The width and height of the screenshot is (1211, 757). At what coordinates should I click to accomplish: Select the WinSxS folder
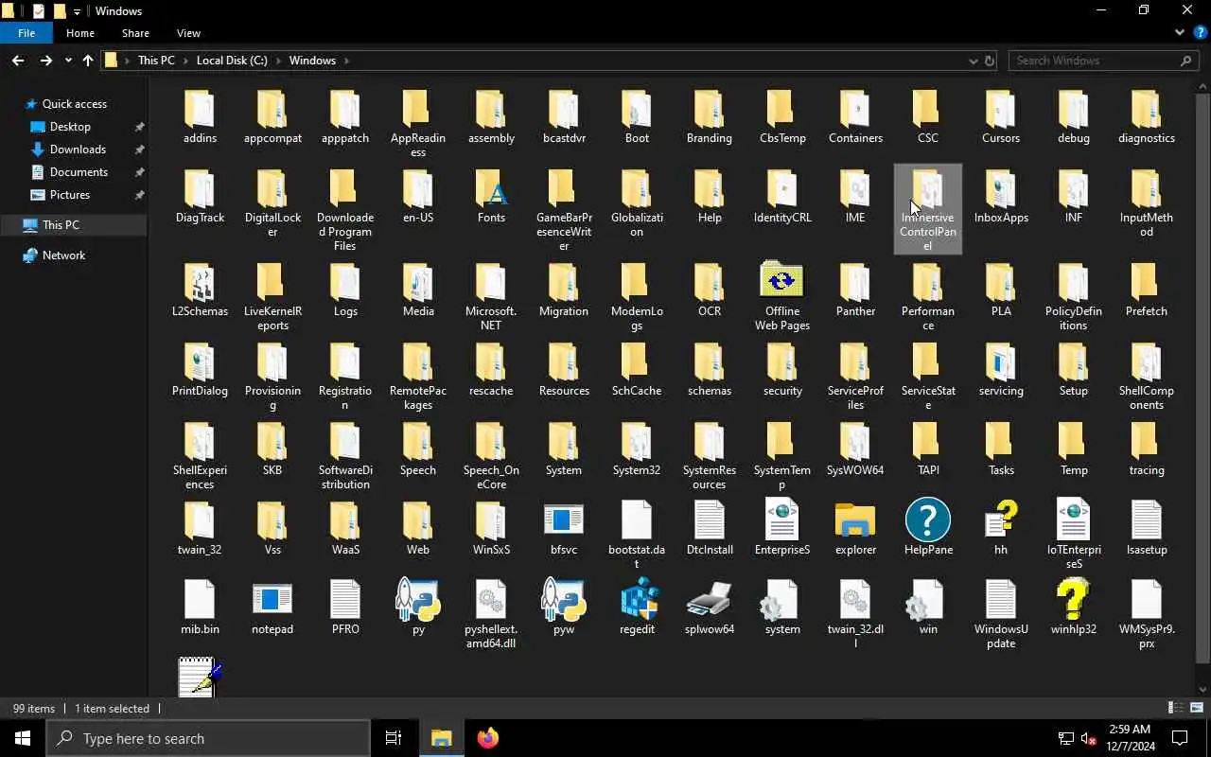[491, 527]
